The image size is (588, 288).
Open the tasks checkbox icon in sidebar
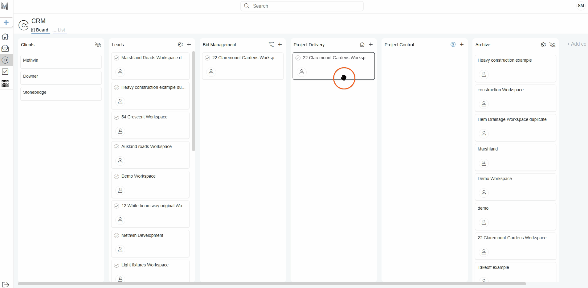[5, 72]
